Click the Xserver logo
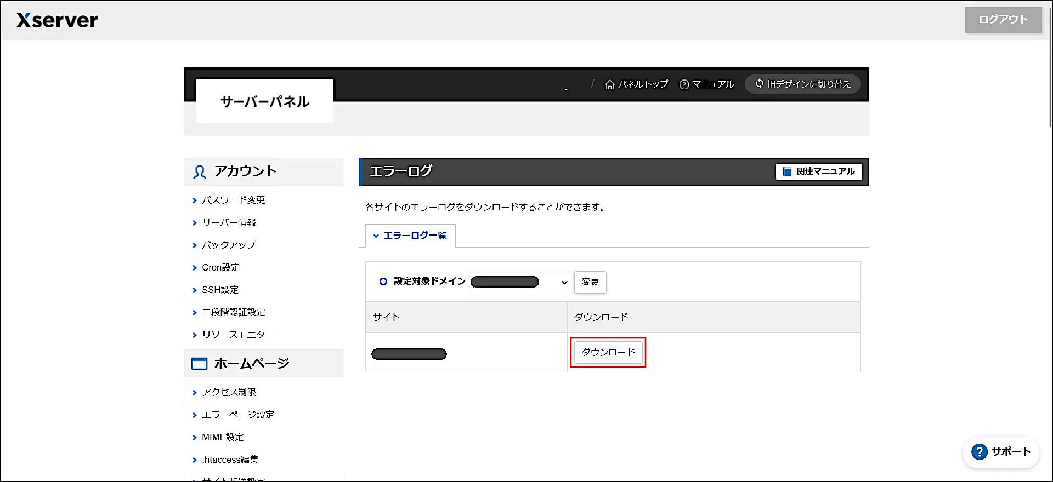1053x482 pixels. [57, 20]
